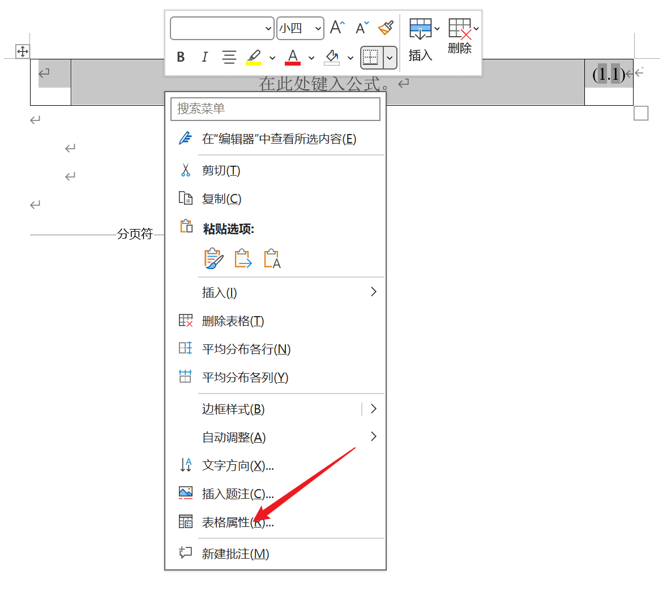
Task: Apply bold formatting from mini toolbar
Action: click(181, 57)
